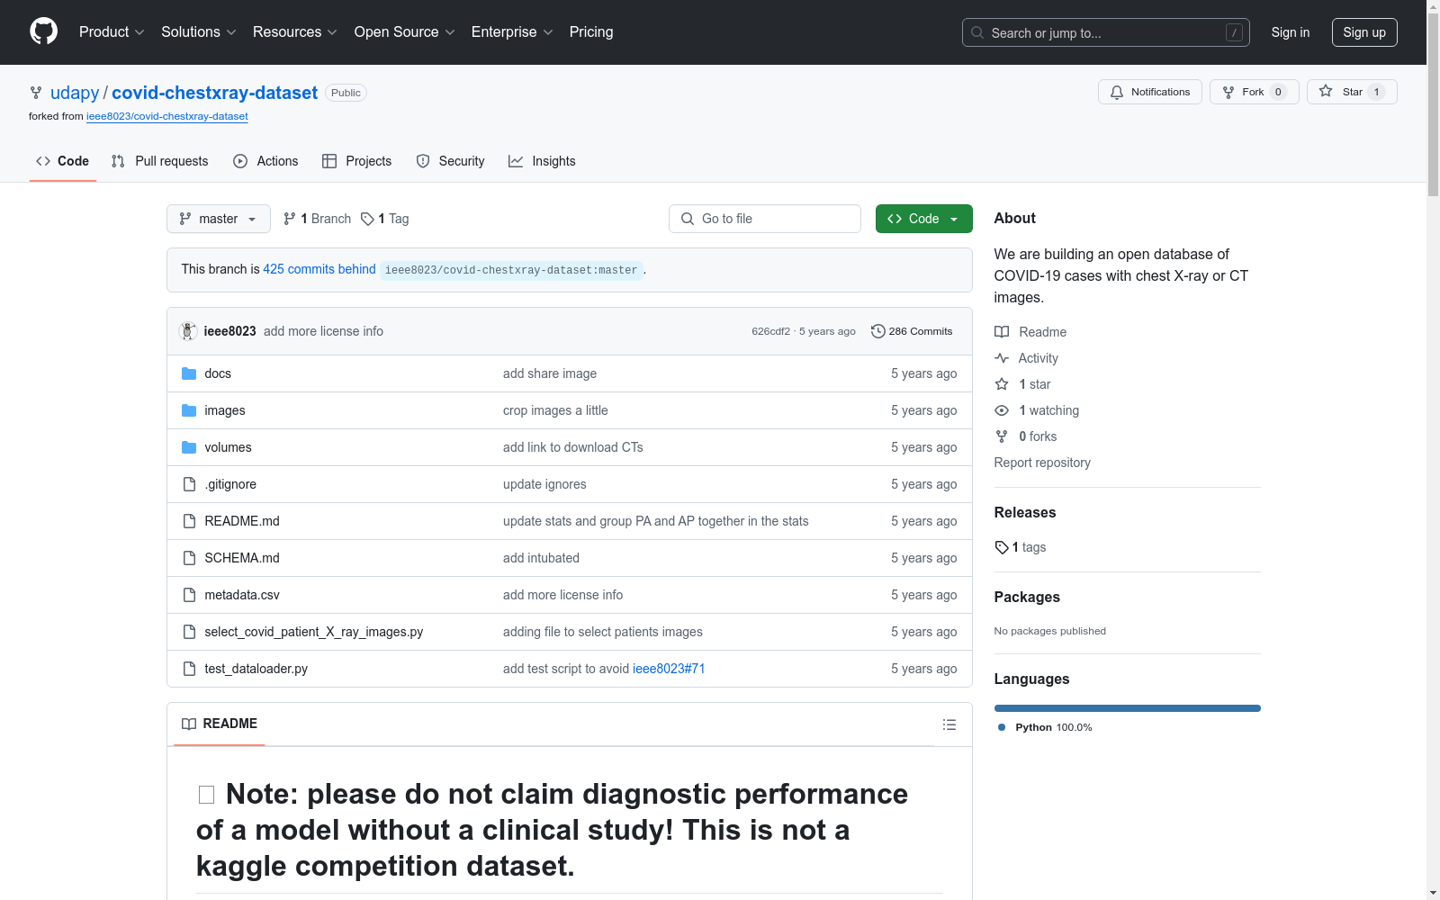Click the Readme book icon in About
This screenshot has height=900, width=1440.
pyautogui.click(x=1002, y=332)
